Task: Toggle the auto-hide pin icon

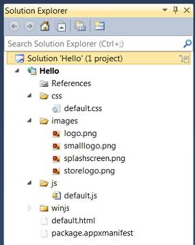Action: 176,10
